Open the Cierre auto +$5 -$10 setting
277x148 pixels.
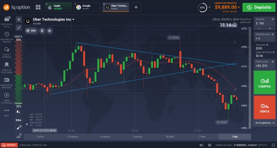click(264, 64)
